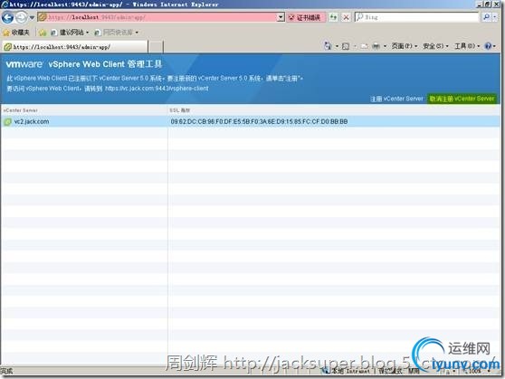The height and width of the screenshot is (379, 505).
Task: Open the recent pages dropdown next to Forward
Action: coord(32,18)
